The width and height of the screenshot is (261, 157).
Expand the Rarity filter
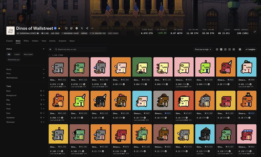click(x=25, y=69)
